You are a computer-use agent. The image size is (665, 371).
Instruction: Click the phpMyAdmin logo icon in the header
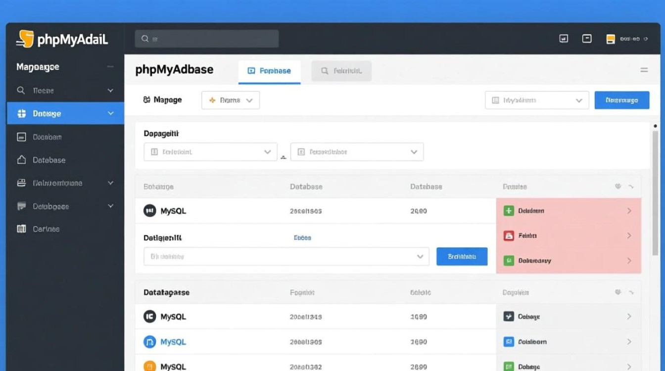pyautogui.click(x=25, y=39)
